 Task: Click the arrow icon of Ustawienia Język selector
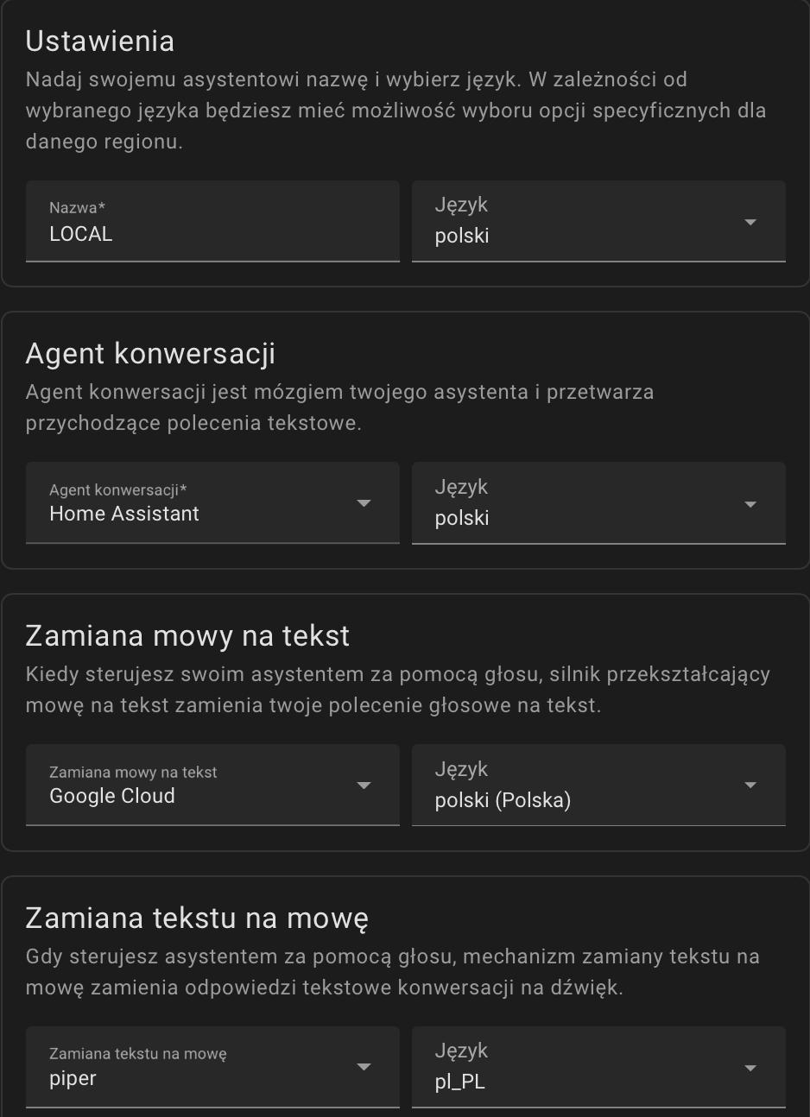(x=750, y=222)
